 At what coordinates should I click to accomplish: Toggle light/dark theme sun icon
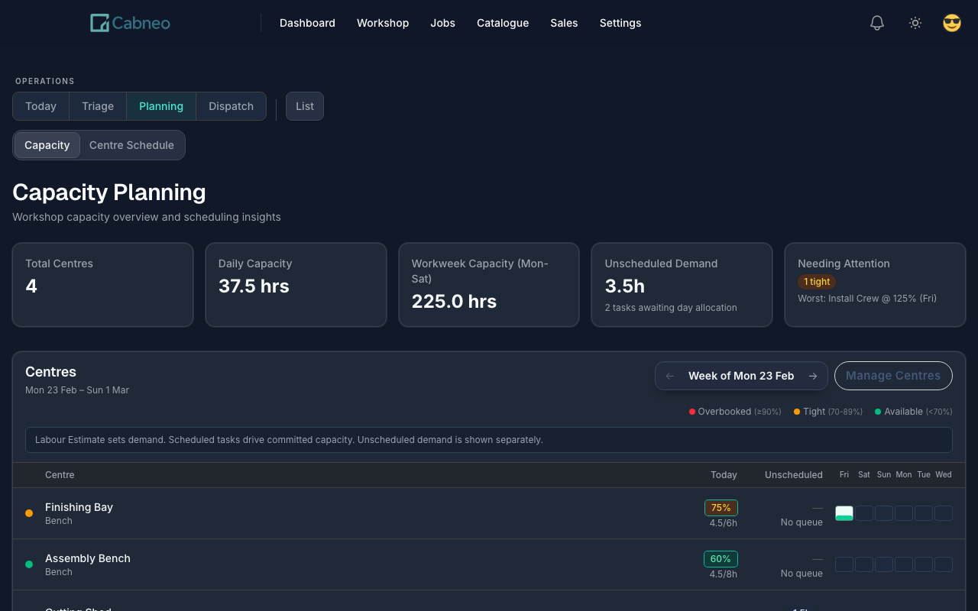point(915,23)
